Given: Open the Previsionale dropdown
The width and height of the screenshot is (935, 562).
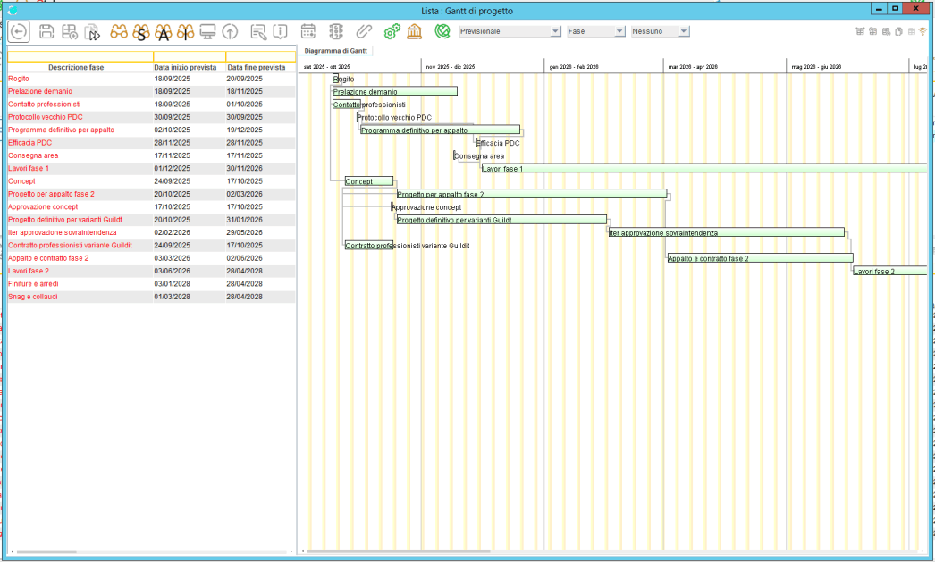Looking at the screenshot, I should [509, 31].
